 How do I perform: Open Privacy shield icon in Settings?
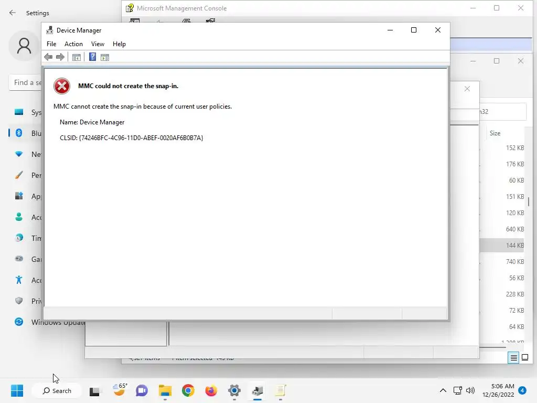click(x=19, y=301)
